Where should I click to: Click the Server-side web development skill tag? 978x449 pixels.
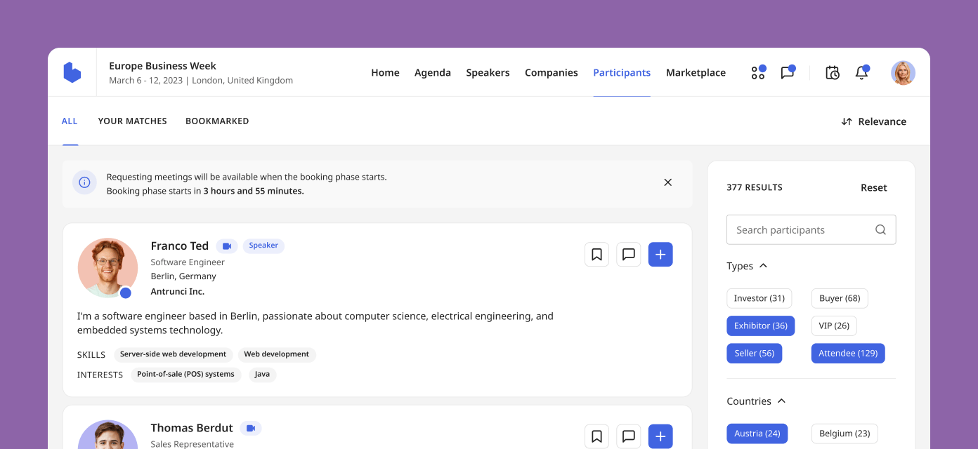click(173, 354)
